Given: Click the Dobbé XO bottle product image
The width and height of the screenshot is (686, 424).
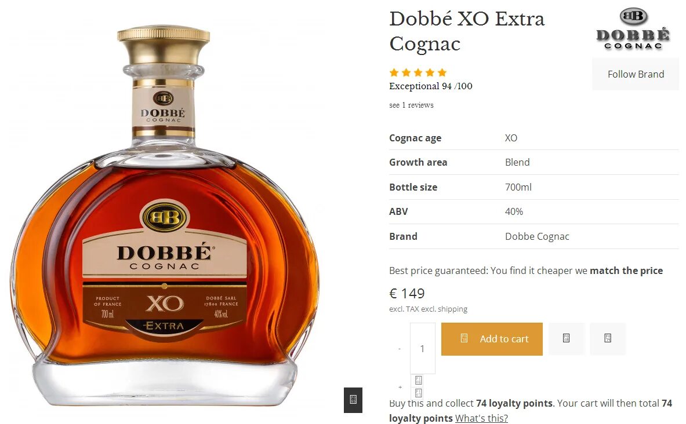Looking at the screenshot, I should [165, 215].
